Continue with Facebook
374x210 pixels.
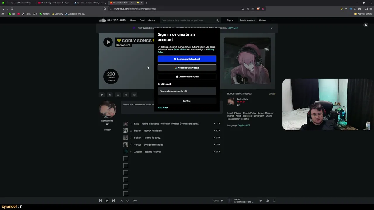tap(187, 59)
